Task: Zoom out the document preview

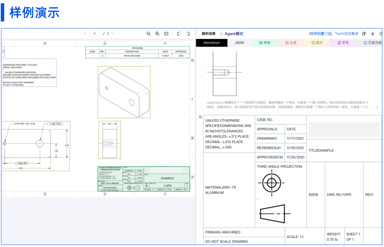Action: pyautogui.click(x=148, y=34)
